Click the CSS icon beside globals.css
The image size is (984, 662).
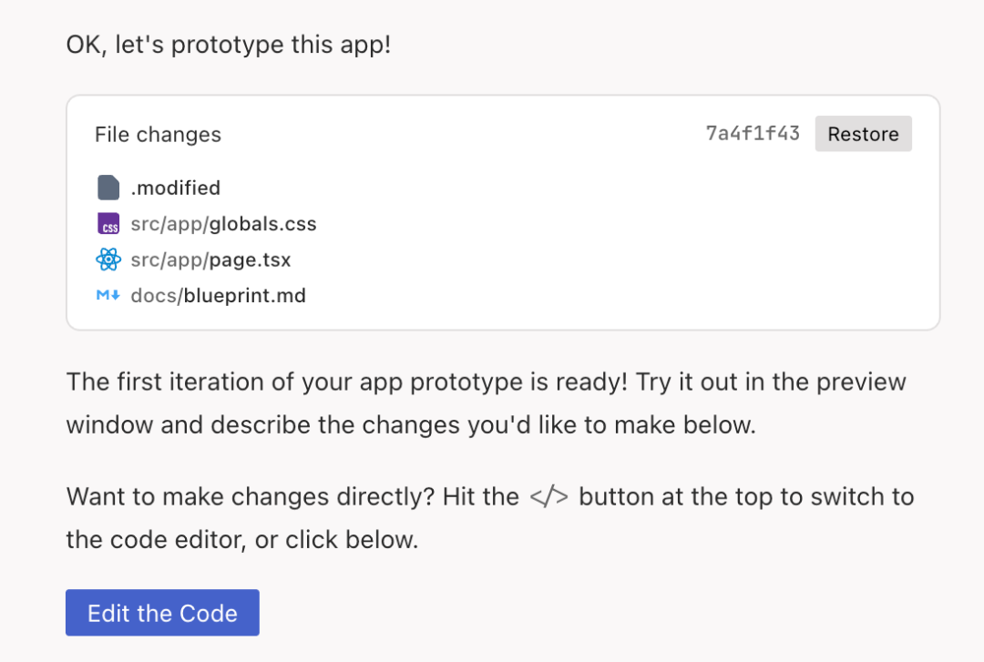[x=108, y=223]
